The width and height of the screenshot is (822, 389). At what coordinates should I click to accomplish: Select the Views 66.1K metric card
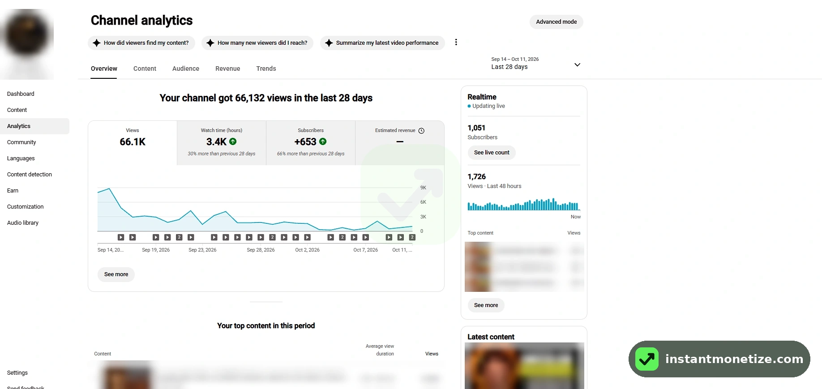click(133, 143)
